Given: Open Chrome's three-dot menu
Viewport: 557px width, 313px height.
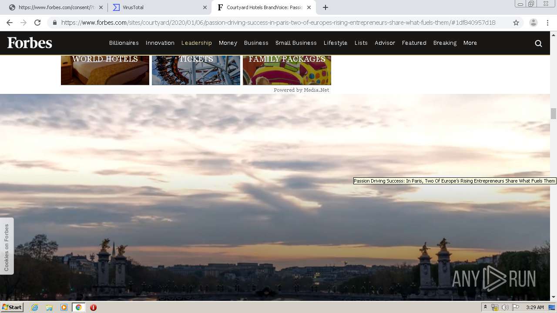Looking at the screenshot, I should click(x=547, y=23).
